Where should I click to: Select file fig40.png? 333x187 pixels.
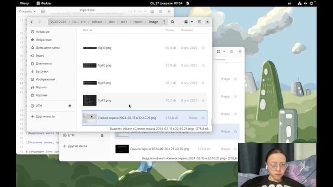145,65
